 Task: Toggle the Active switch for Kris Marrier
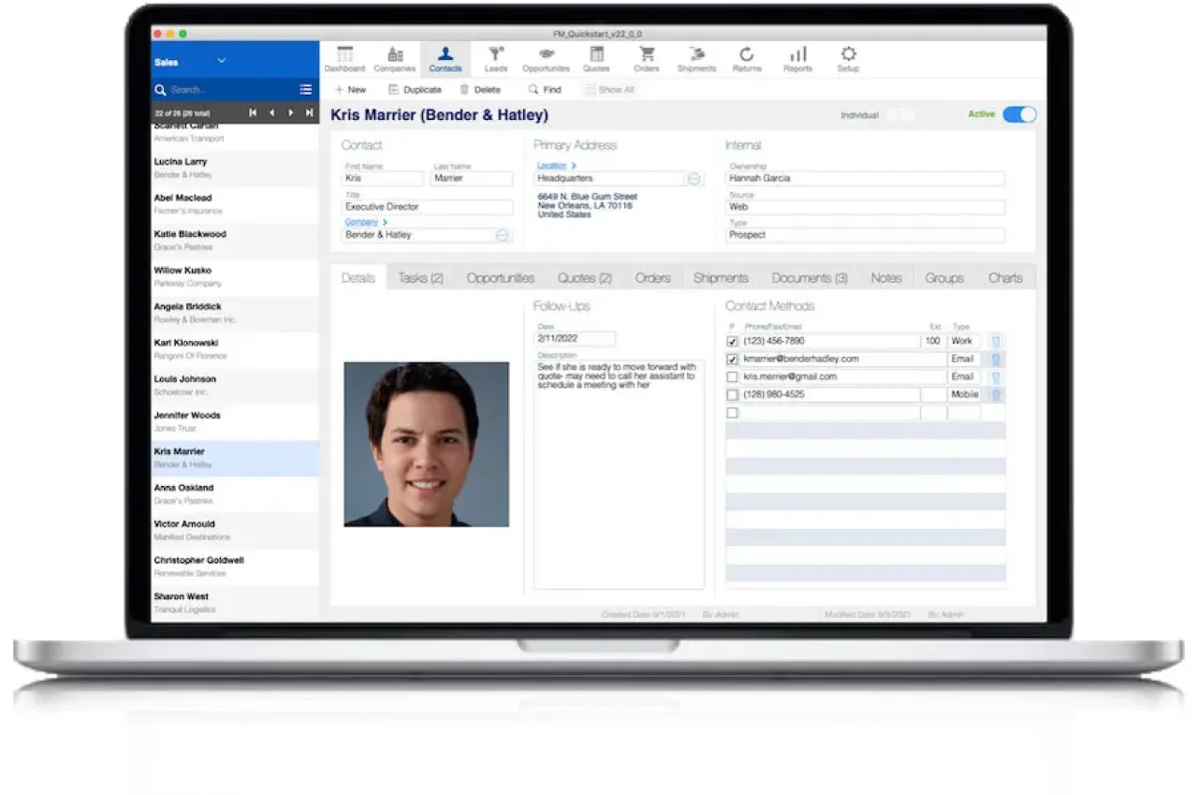click(x=1019, y=114)
